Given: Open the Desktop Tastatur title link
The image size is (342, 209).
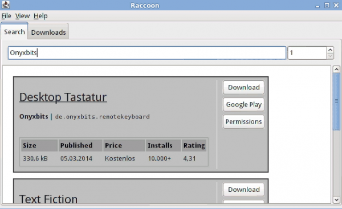Looking at the screenshot, I should (x=63, y=97).
